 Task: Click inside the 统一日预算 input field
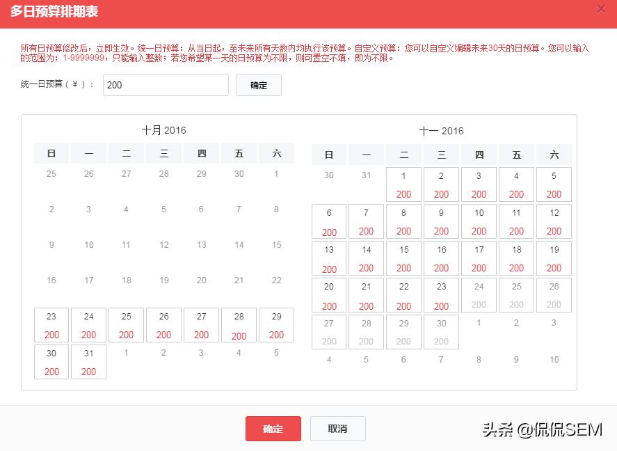pyautogui.click(x=166, y=85)
